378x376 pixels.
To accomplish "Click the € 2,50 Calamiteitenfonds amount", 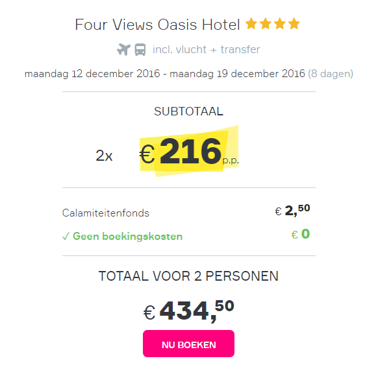I will click(292, 210).
